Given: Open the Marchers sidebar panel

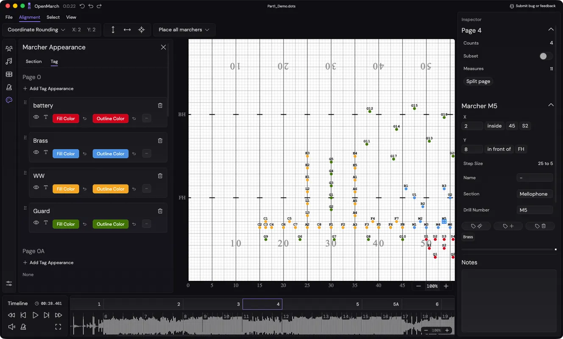Looking at the screenshot, I should 9,49.
